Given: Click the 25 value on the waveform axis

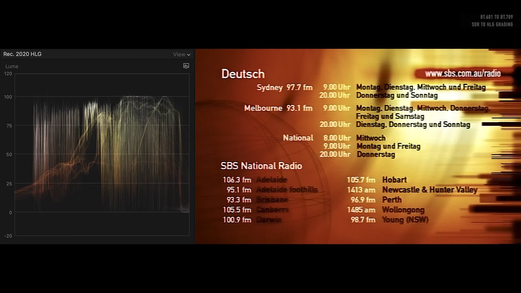Looking at the screenshot, I should [9, 184].
